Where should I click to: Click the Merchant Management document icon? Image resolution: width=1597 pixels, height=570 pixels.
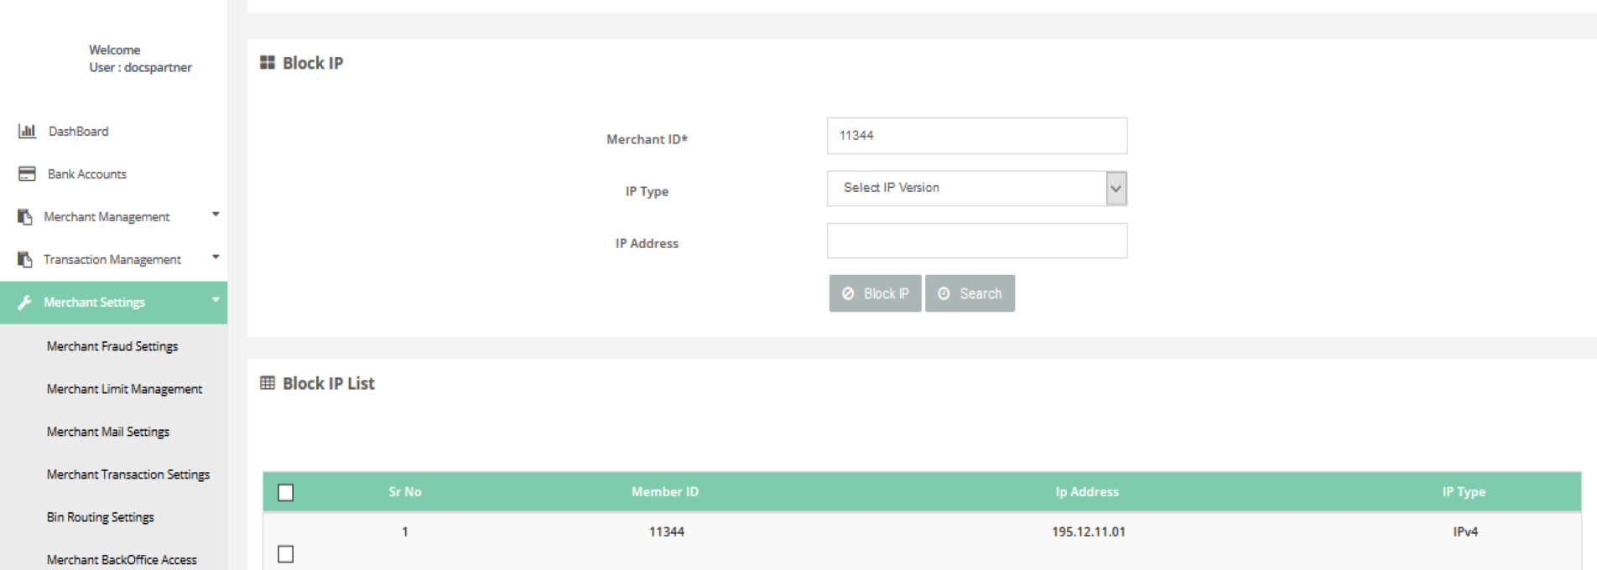coord(25,217)
